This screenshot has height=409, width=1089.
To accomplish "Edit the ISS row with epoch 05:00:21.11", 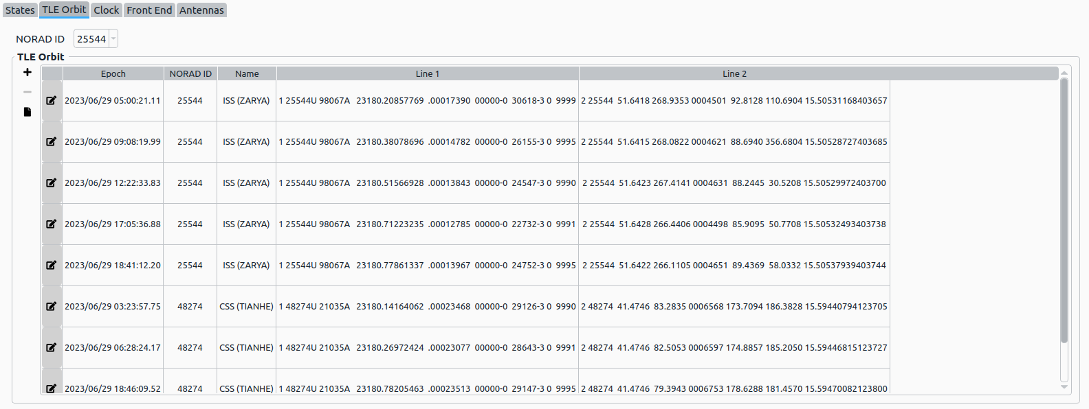I will coord(52,101).
